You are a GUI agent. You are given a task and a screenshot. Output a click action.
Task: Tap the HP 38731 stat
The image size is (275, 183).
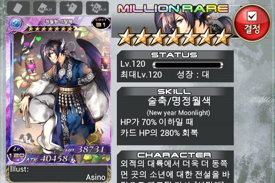[85, 150]
